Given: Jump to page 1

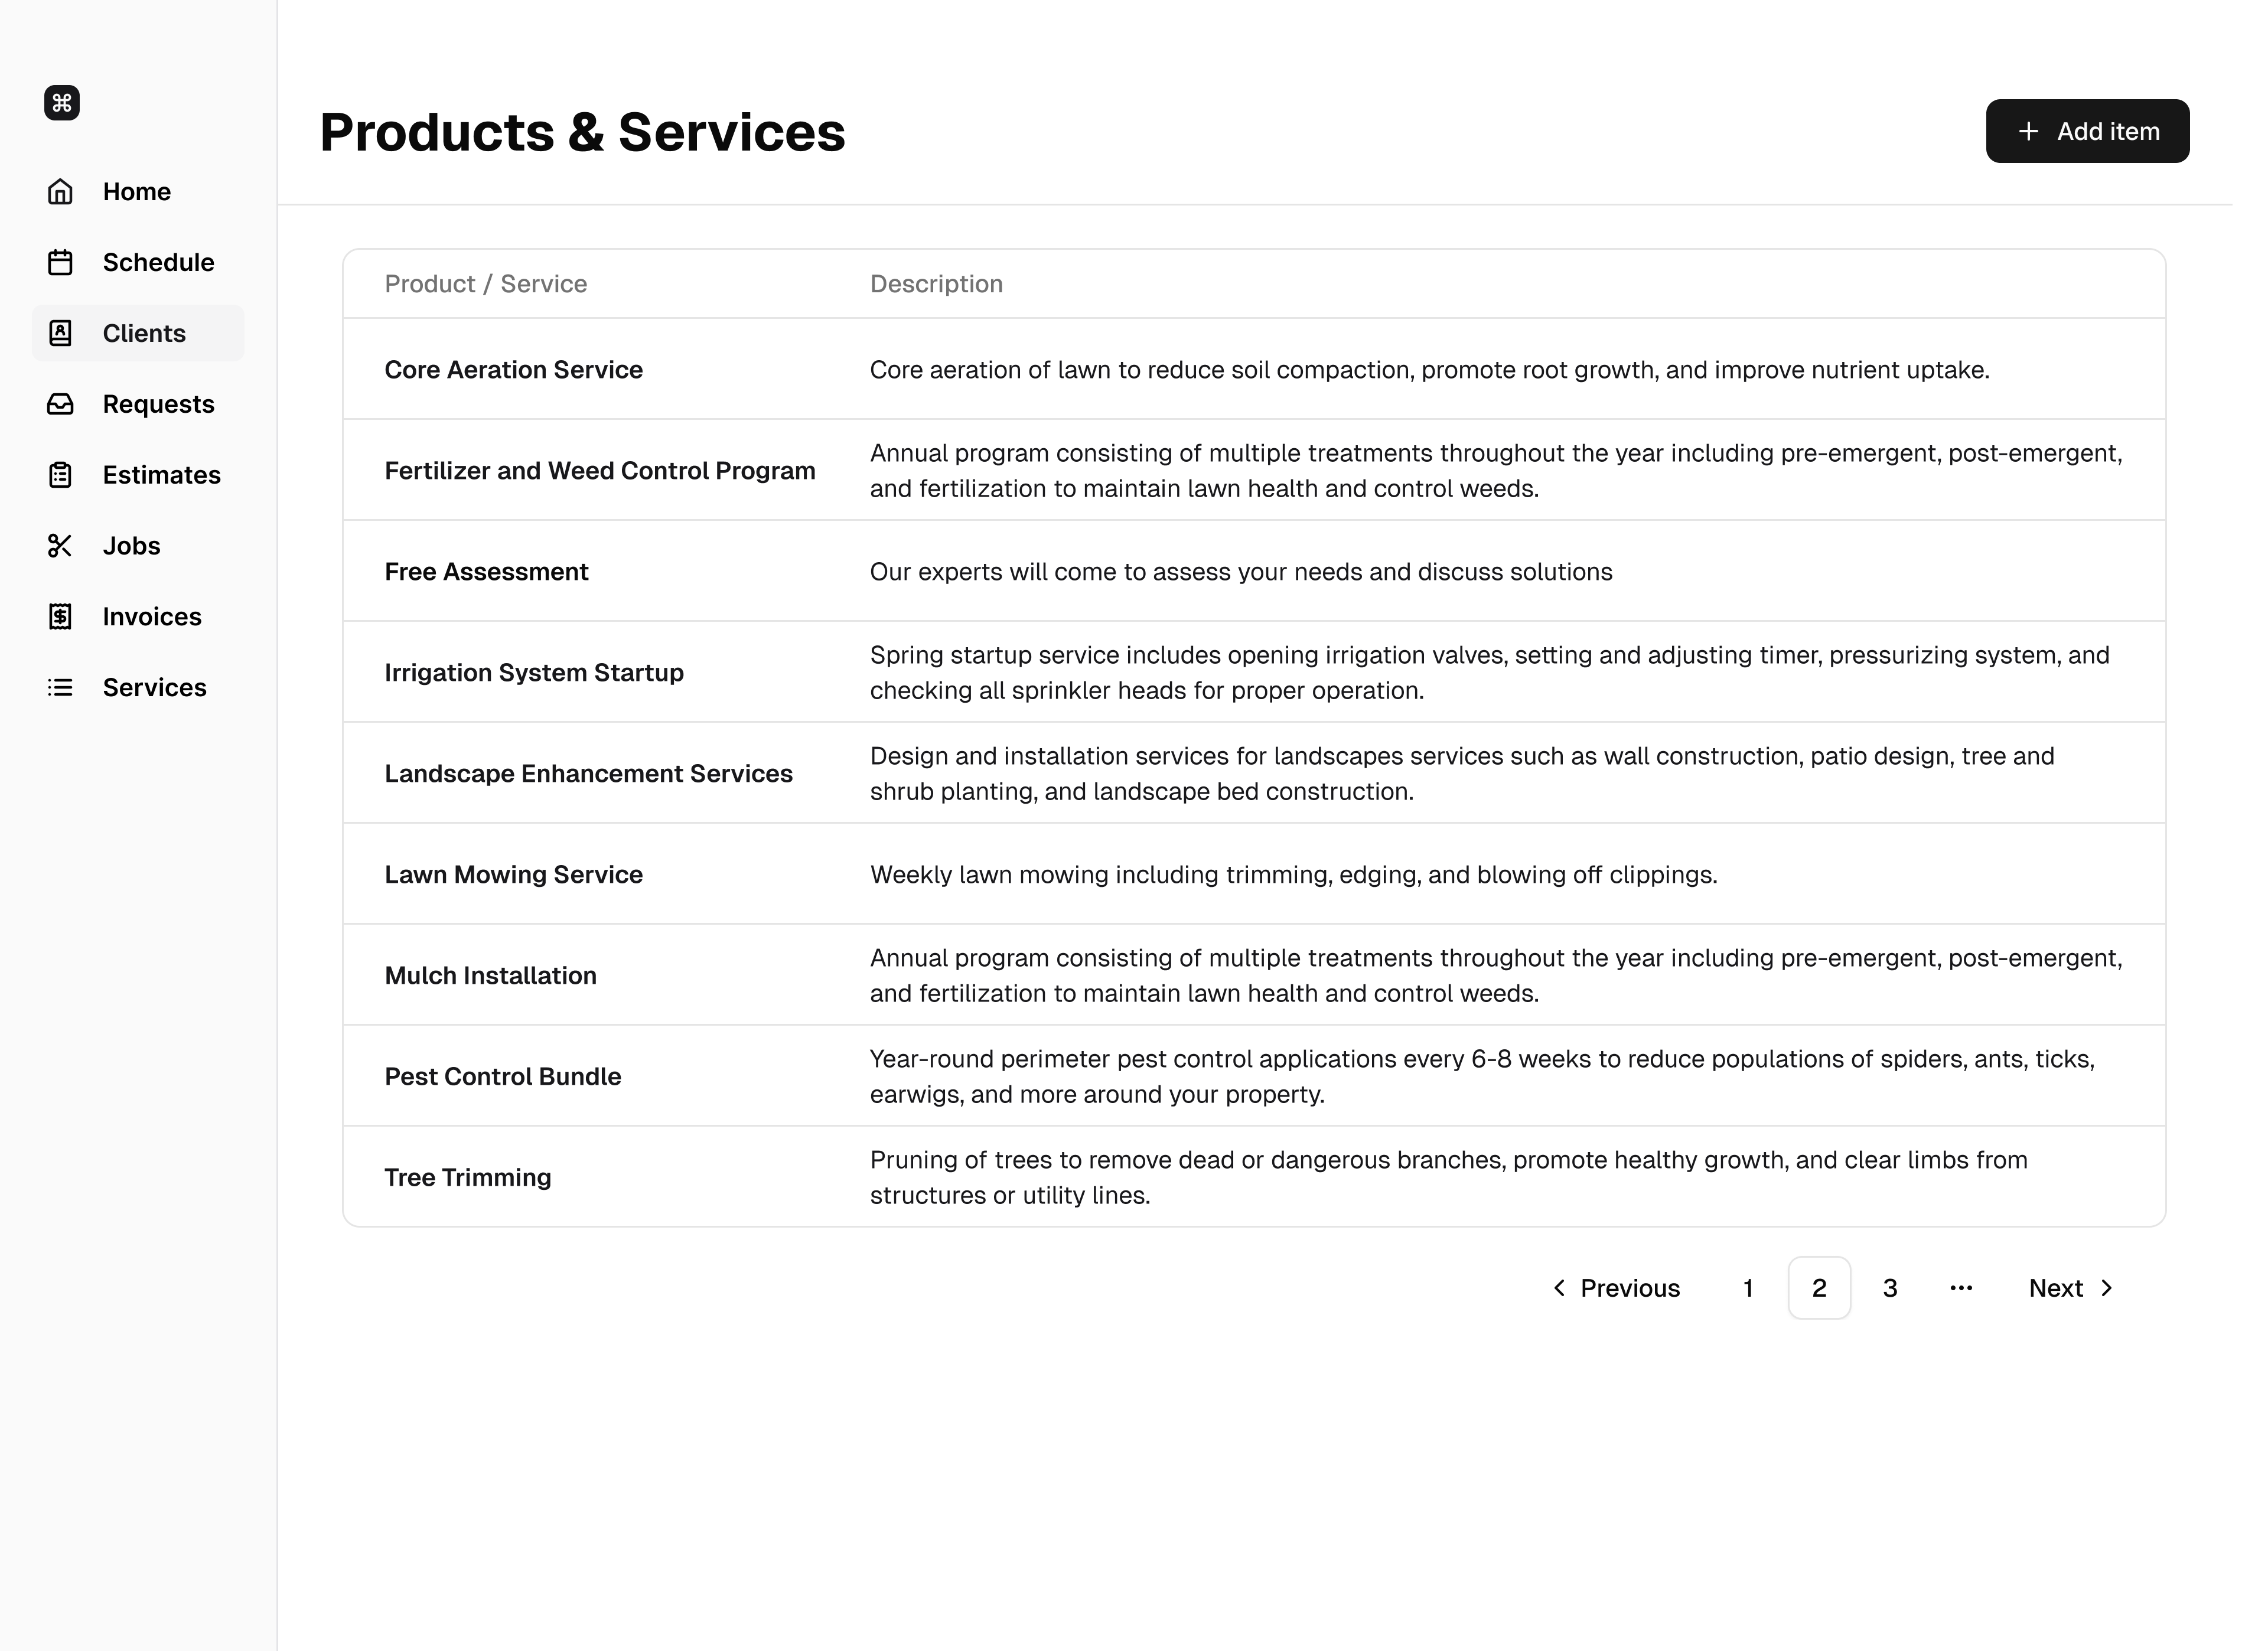Looking at the screenshot, I should 1748,1288.
